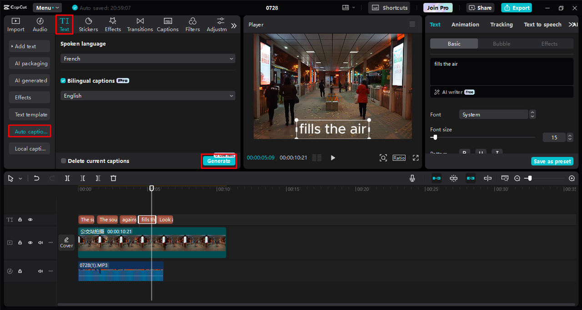Click the trash delete icon
The image size is (582, 310).
(x=114, y=178)
